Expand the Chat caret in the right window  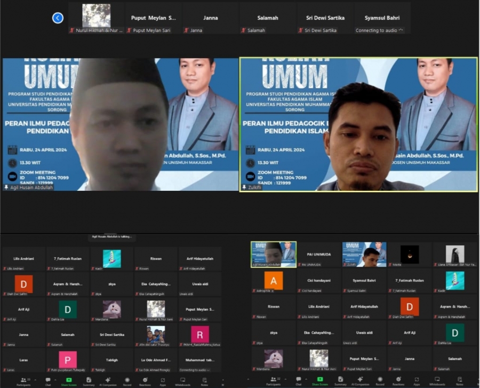coord(306,379)
